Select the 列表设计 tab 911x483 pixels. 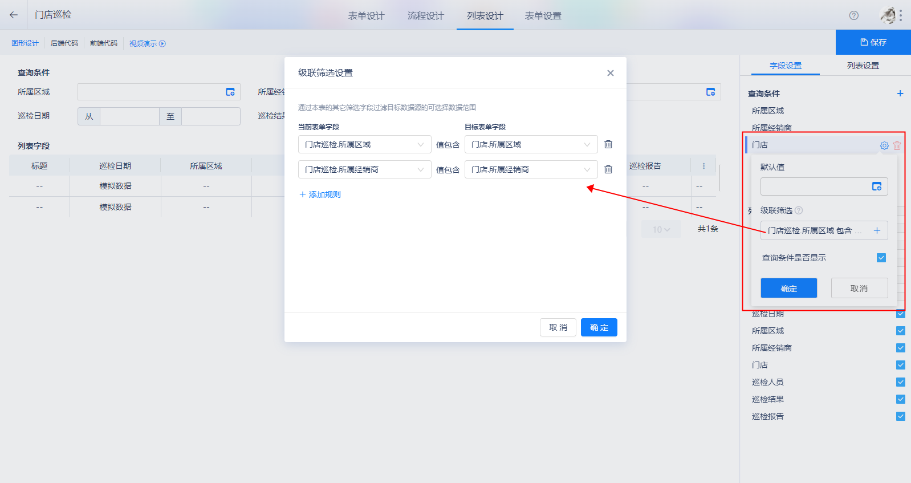pyautogui.click(x=485, y=15)
